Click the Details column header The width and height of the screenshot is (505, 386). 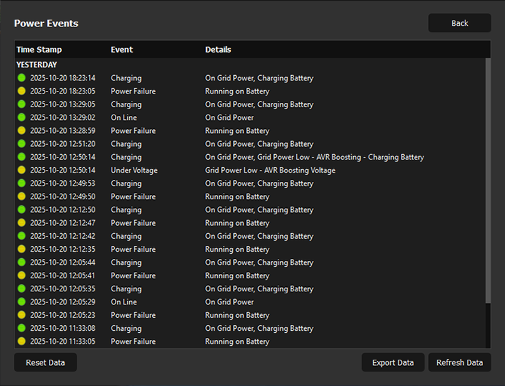218,50
